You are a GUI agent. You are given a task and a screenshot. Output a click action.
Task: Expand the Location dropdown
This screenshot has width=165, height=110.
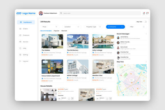72,27
